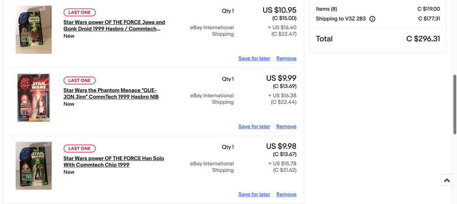This screenshot has width=457, height=204.
Task: Open the Phantom Menace QUE-JON Jinn listing title
Action: (111, 94)
